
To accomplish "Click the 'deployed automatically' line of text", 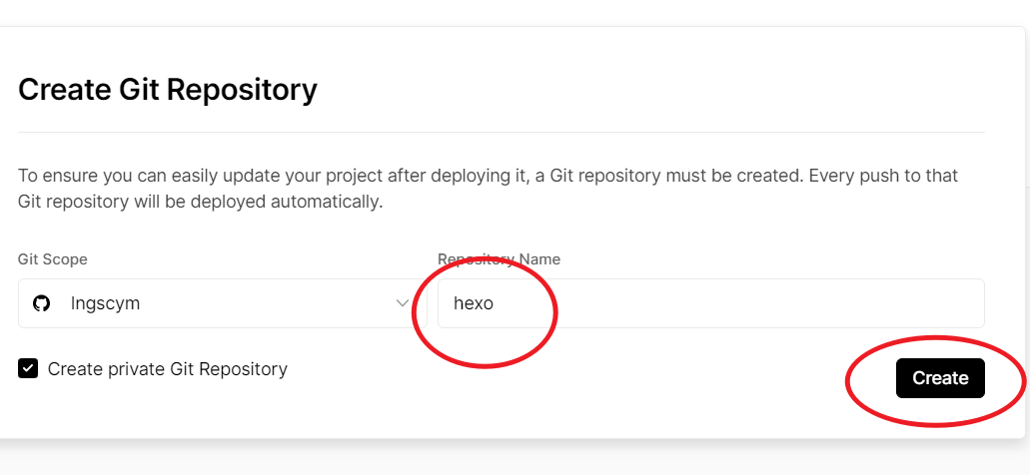I will click(200, 202).
